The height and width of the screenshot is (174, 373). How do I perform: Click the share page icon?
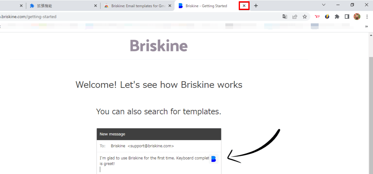tap(295, 17)
